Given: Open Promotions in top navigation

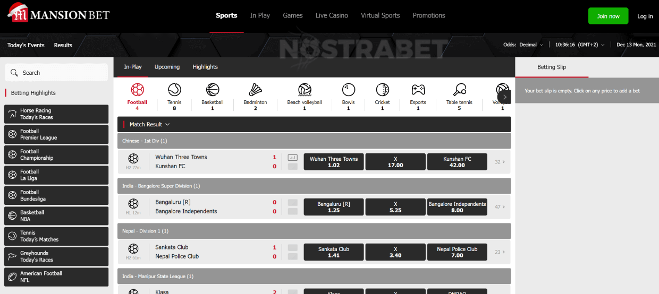Looking at the screenshot, I should (x=429, y=15).
